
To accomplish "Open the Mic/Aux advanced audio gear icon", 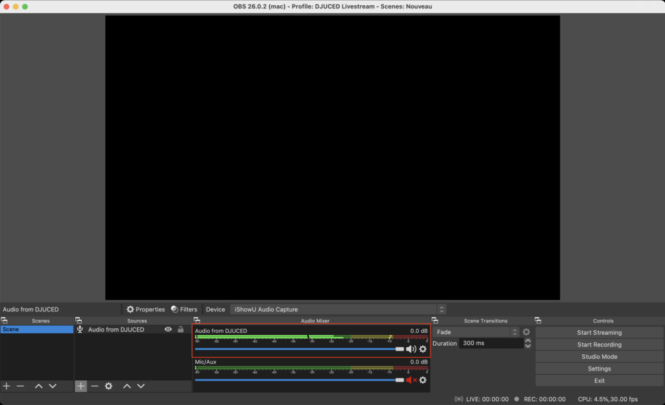I will (423, 380).
